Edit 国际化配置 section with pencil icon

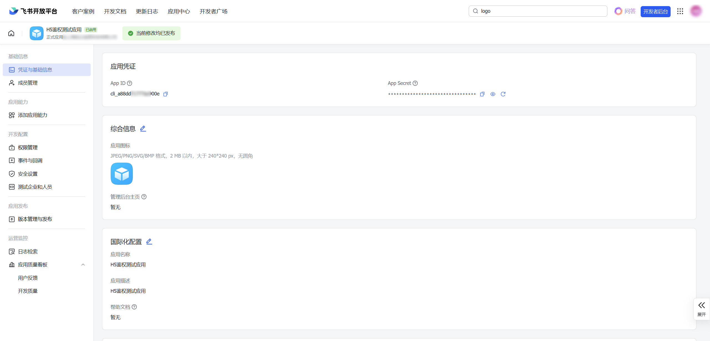click(x=149, y=241)
